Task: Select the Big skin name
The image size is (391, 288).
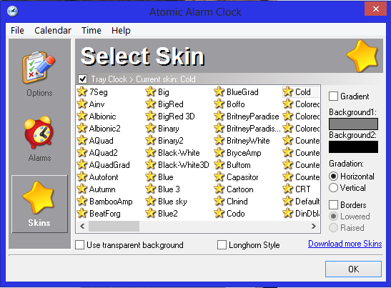Action: tap(164, 92)
